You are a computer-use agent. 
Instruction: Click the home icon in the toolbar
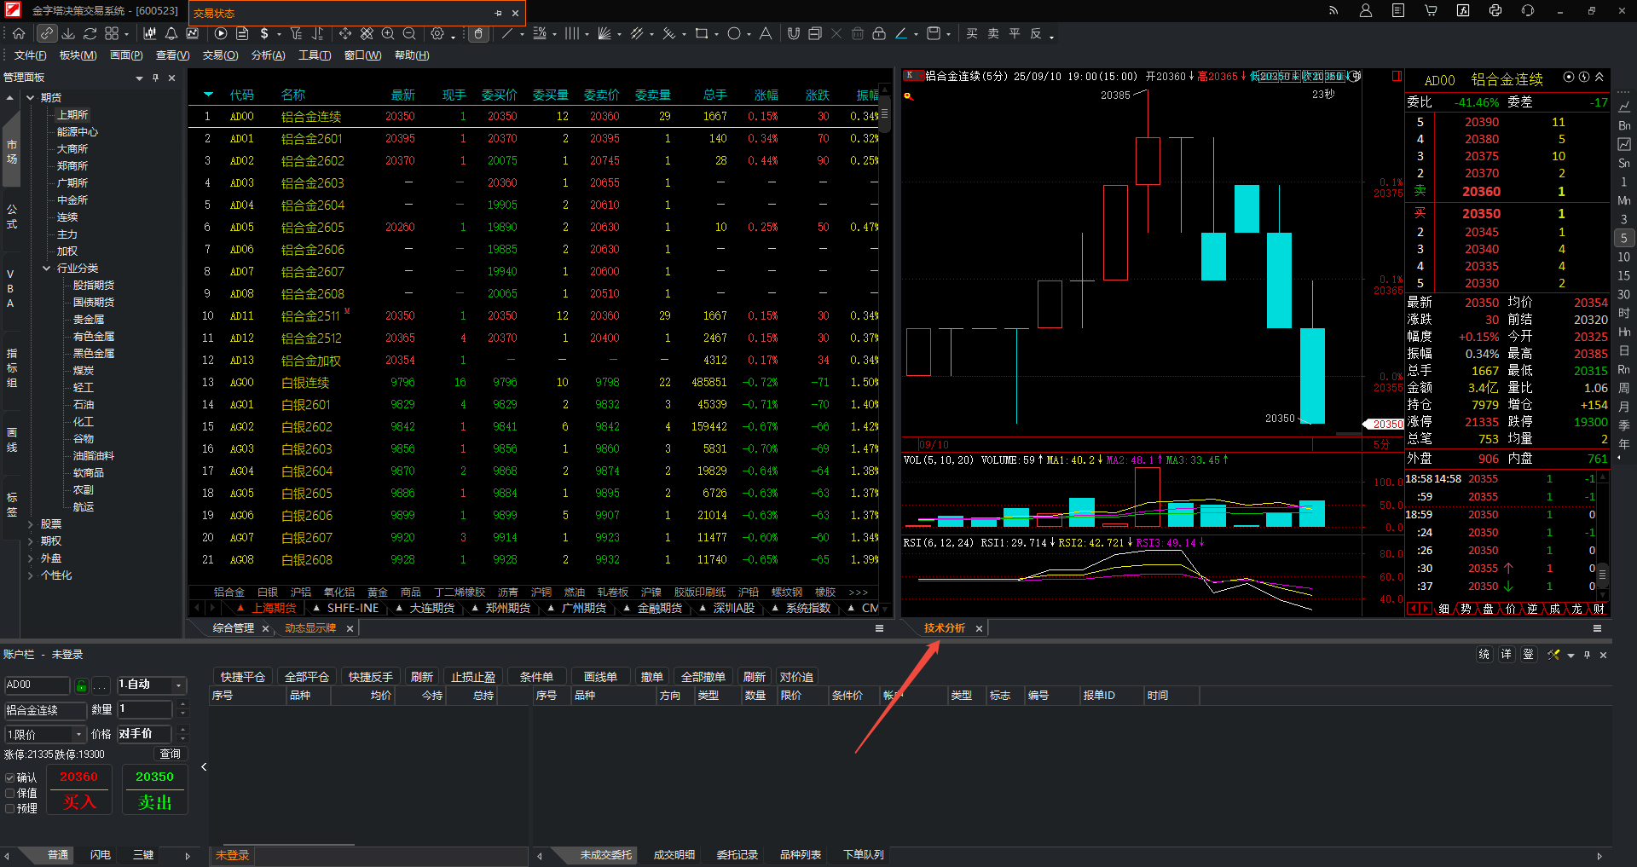pos(19,34)
